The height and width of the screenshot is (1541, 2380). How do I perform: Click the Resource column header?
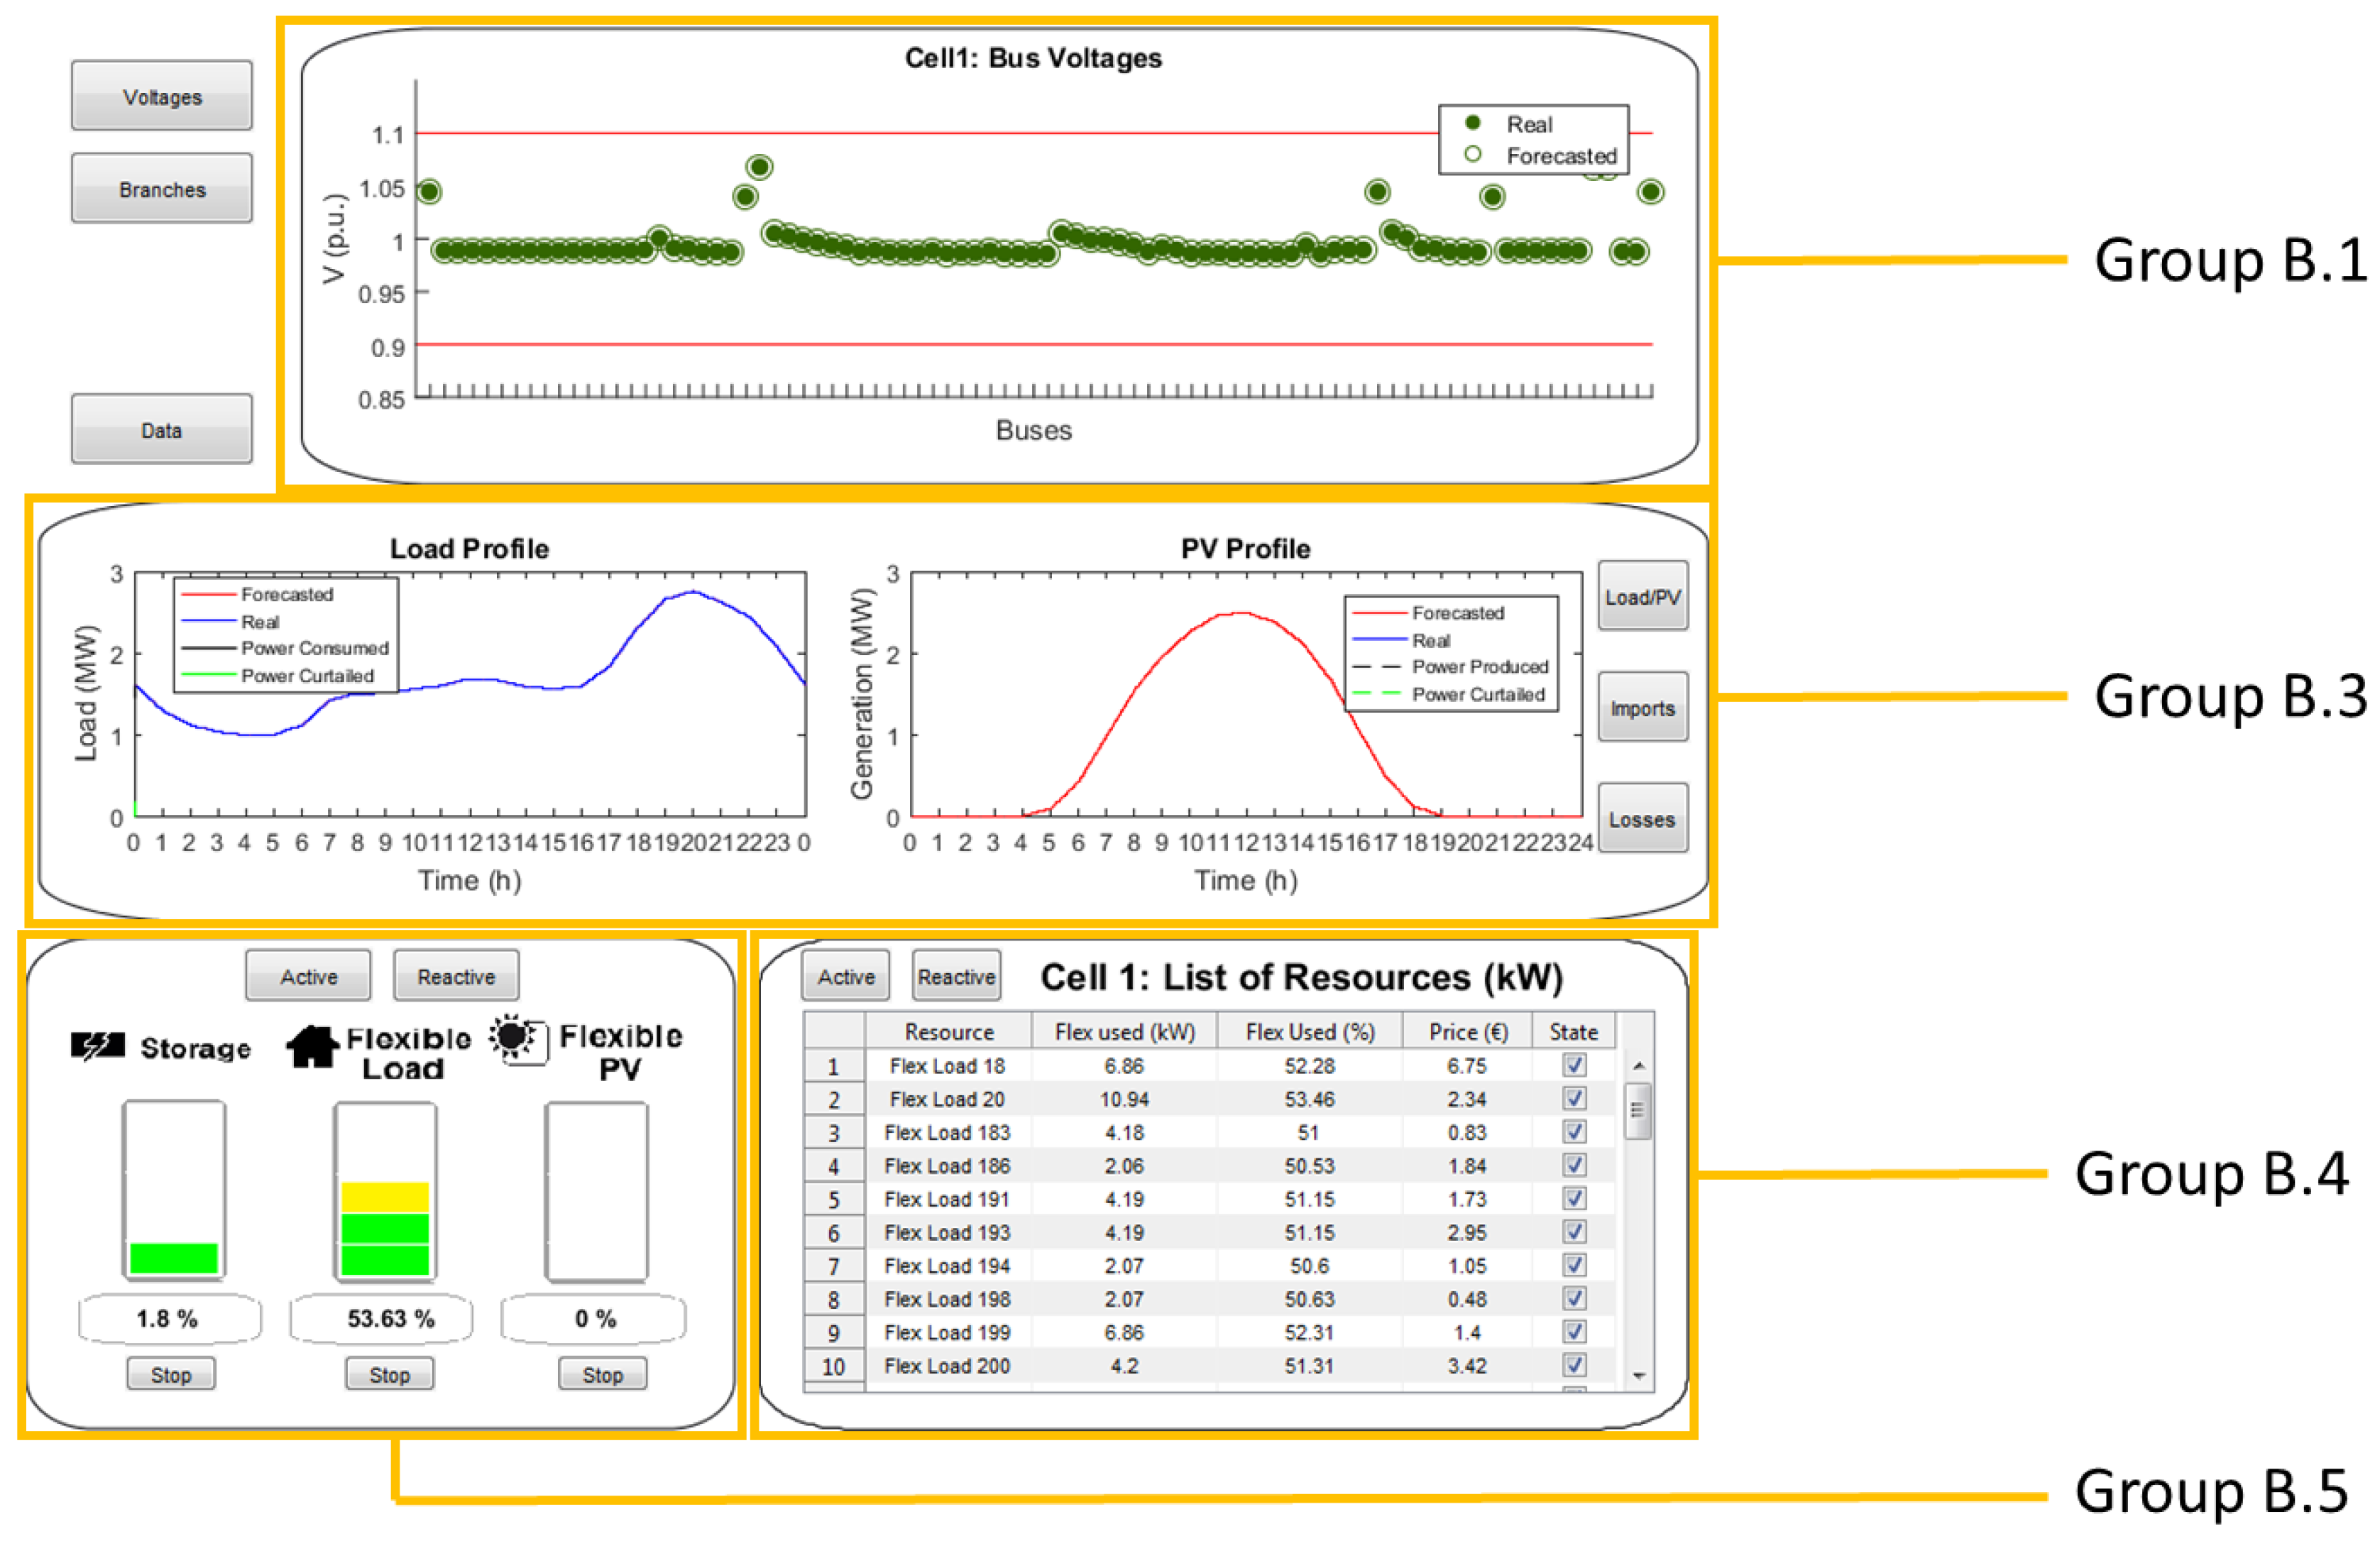tap(949, 1031)
